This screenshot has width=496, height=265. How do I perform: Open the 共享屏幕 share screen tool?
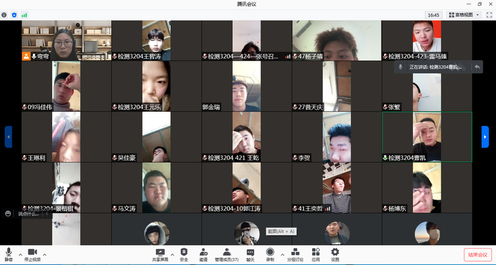160,254
